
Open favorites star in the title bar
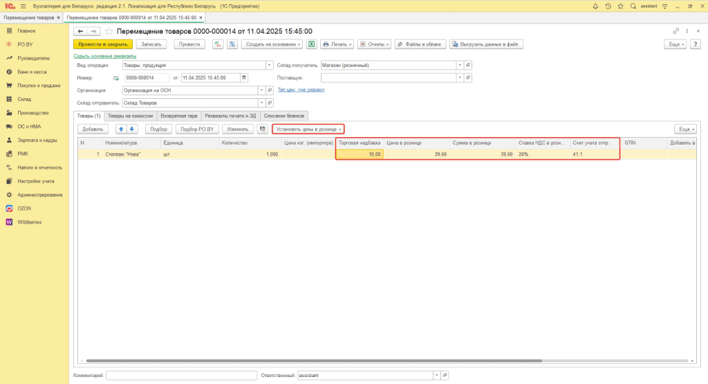coord(620,6)
